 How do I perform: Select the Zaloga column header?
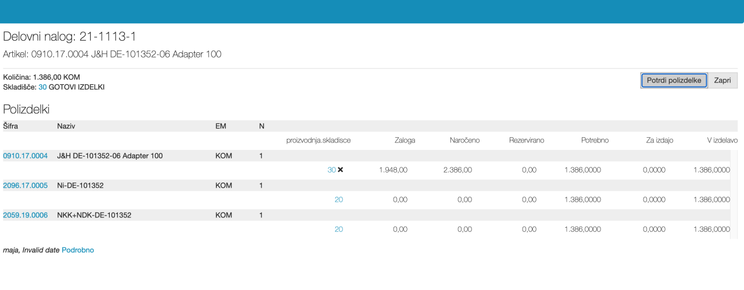(x=405, y=141)
